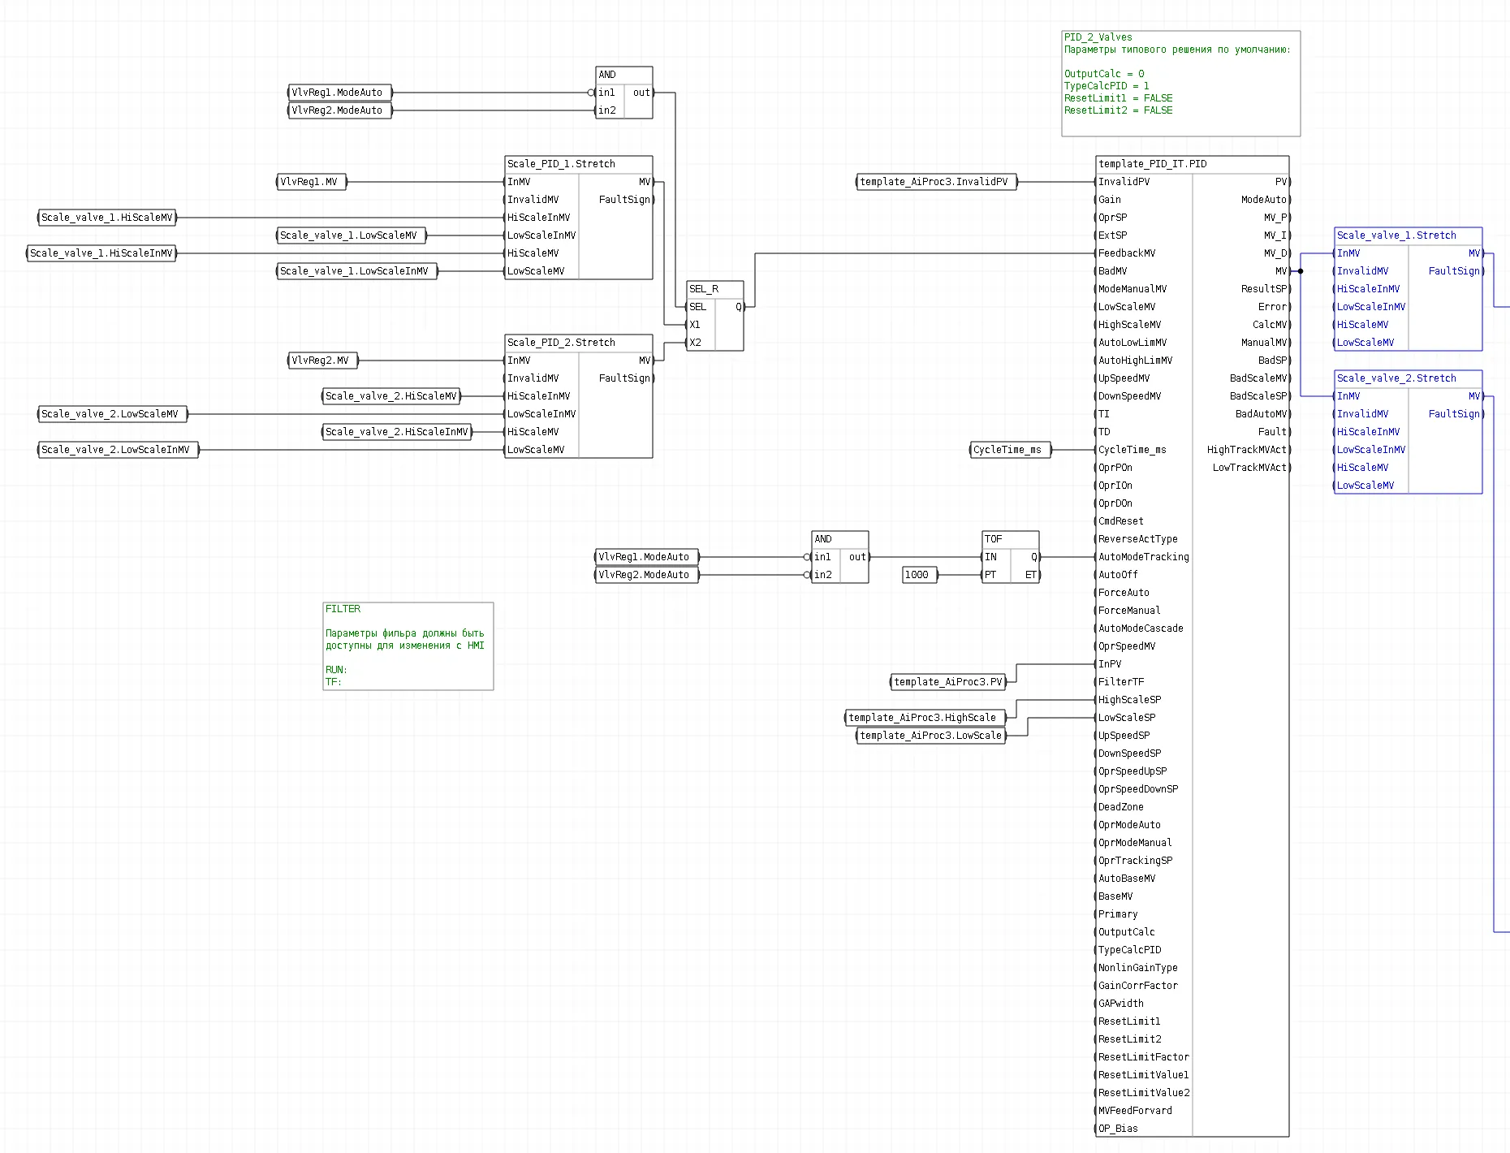The height and width of the screenshot is (1153, 1510).
Task: Click the ExtSP input pin
Action: 1112,235
